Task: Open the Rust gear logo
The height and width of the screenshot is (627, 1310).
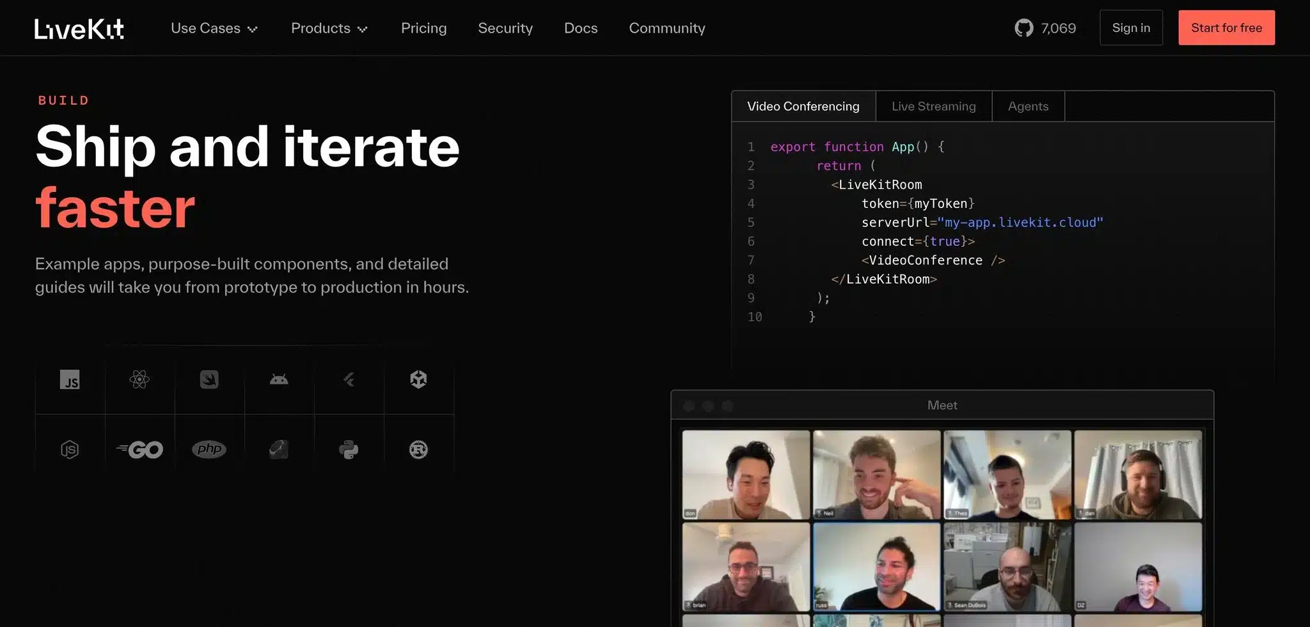Action: (418, 450)
